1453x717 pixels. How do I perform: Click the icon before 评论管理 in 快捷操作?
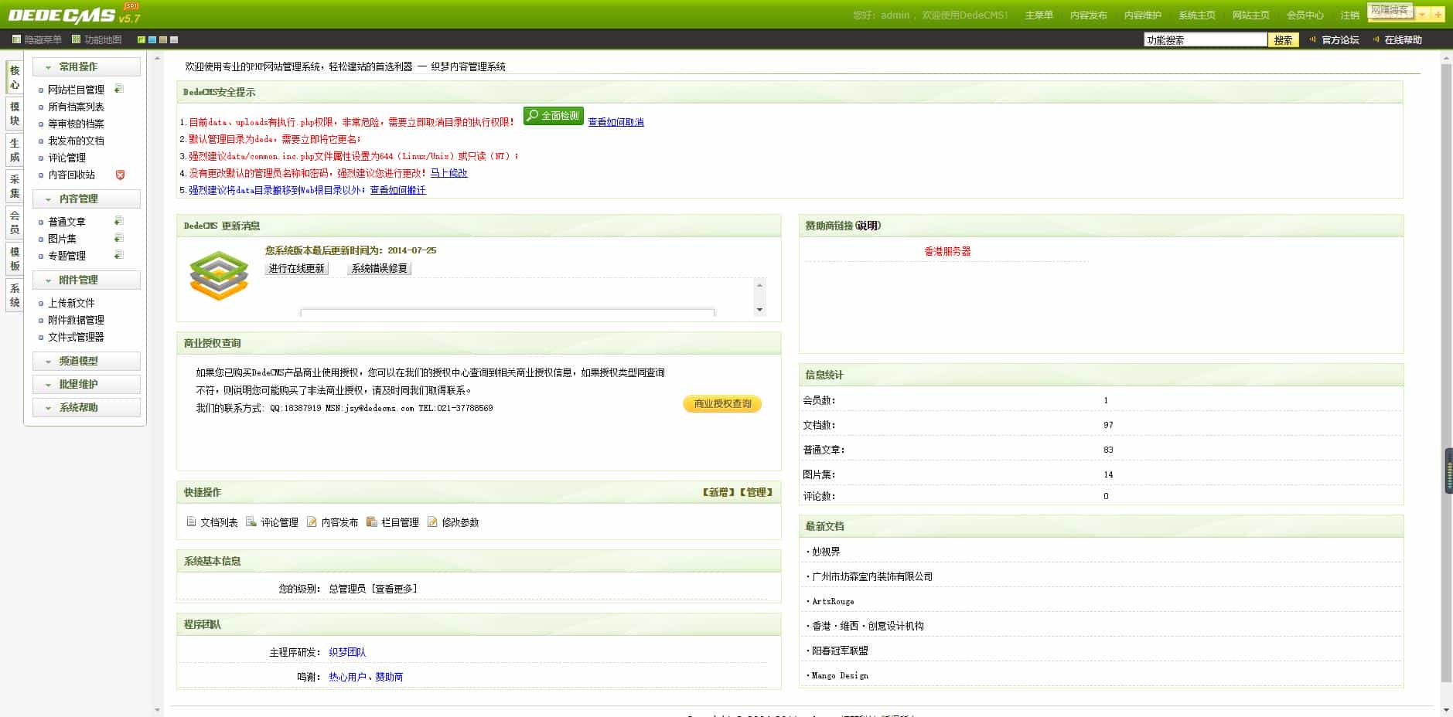pos(251,522)
